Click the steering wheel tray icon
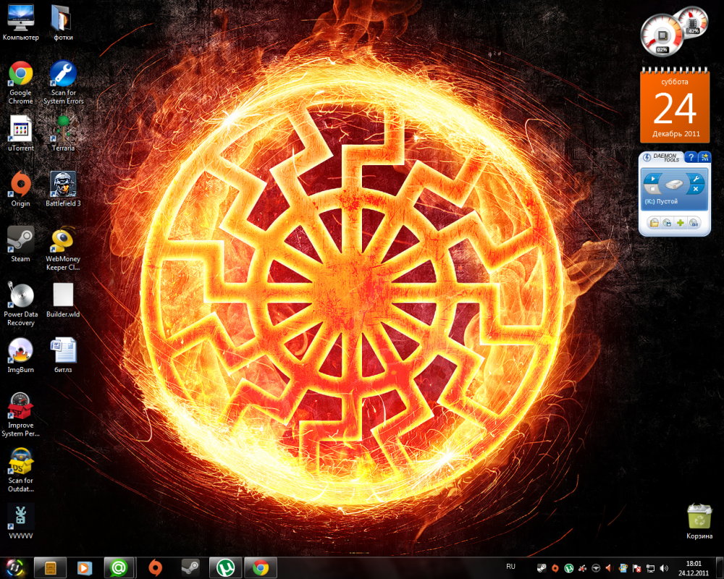The width and height of the screenshot is (724, 579). 596,568
